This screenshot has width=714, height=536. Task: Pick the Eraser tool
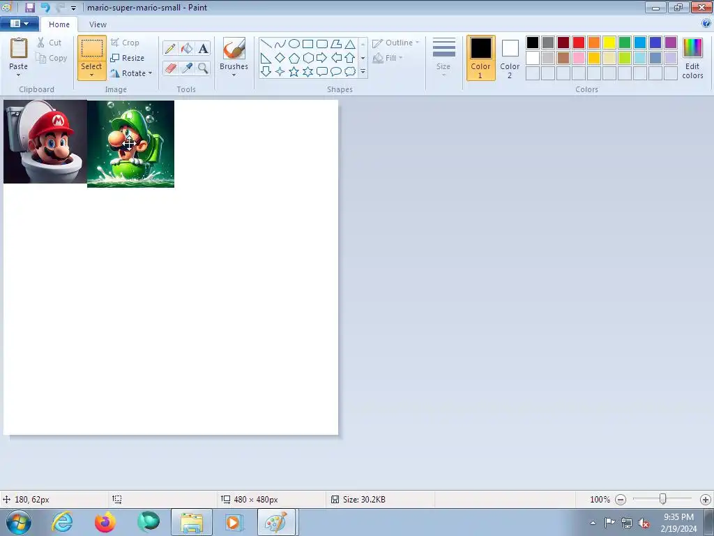(x=170, y=68)
